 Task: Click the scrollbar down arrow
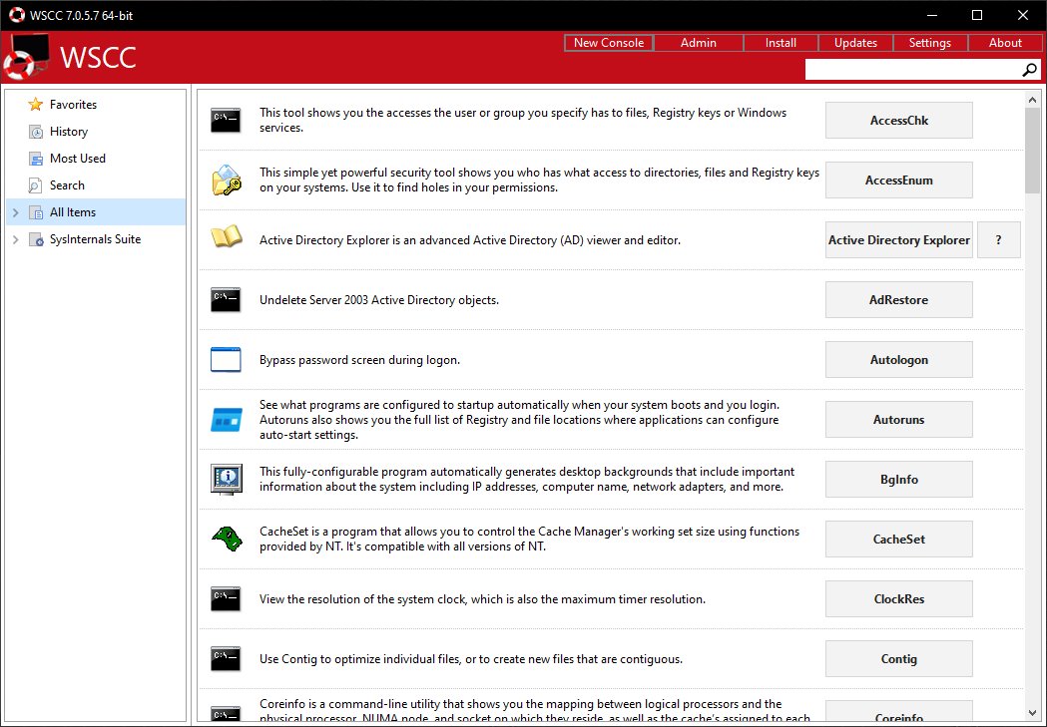(1032, 713)
